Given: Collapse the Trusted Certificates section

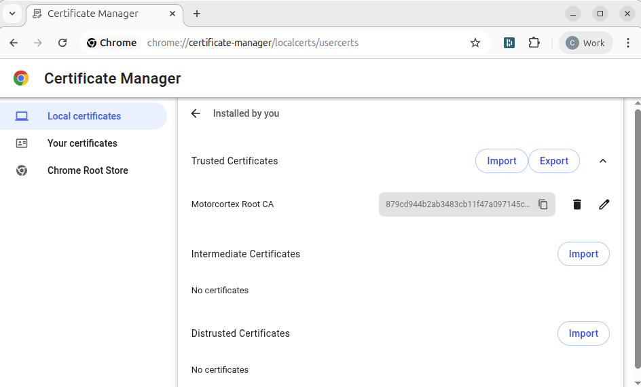Looking at the screenshot, I should click(603, 161).
